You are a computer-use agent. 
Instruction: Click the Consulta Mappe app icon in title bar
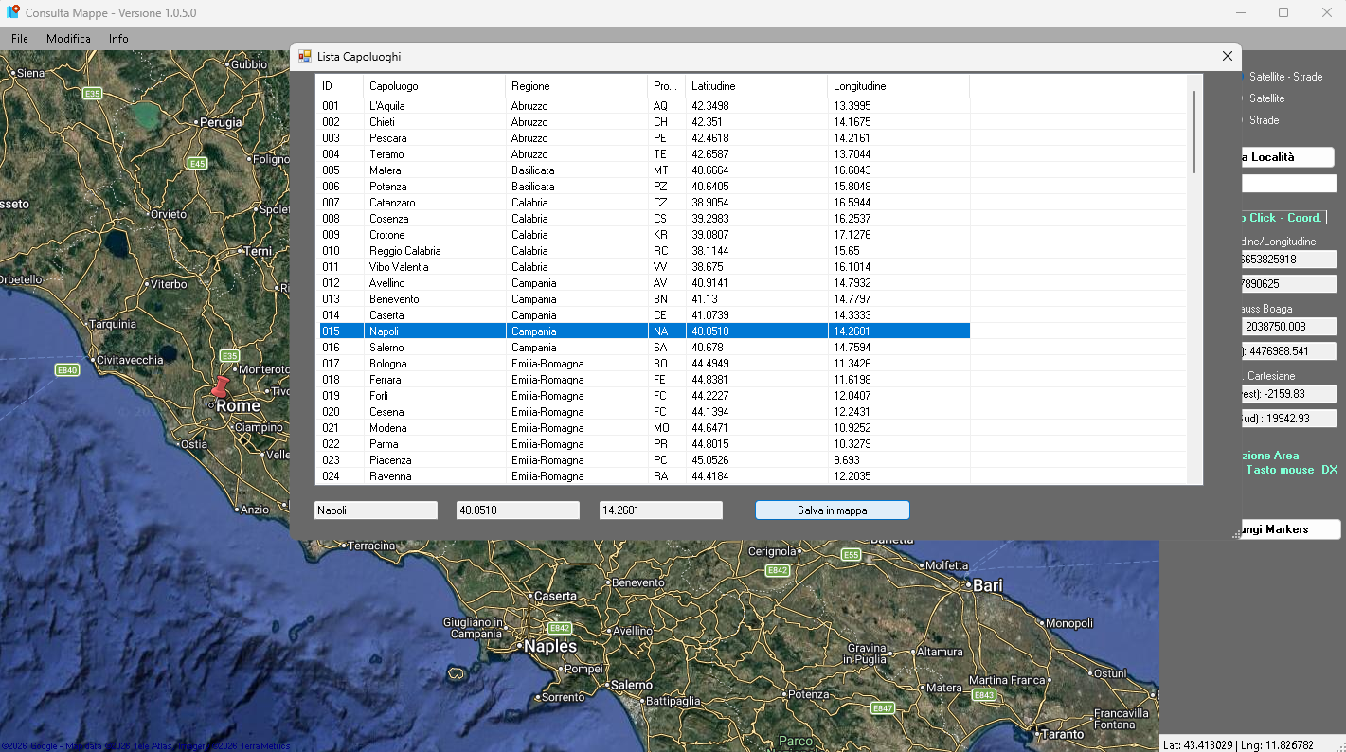coord(13,12)
